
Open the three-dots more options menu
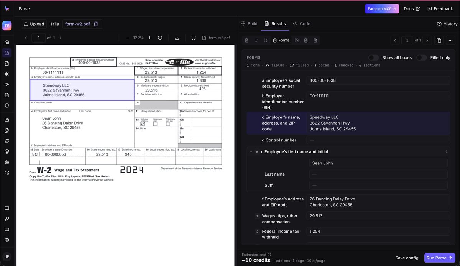pyautogui.click(x=450, y=40)
